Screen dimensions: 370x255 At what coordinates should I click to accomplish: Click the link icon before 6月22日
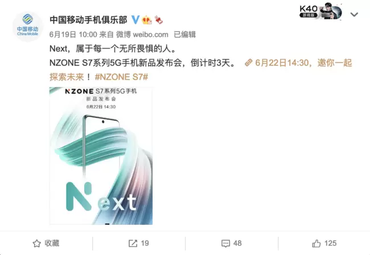coord(249,63)
